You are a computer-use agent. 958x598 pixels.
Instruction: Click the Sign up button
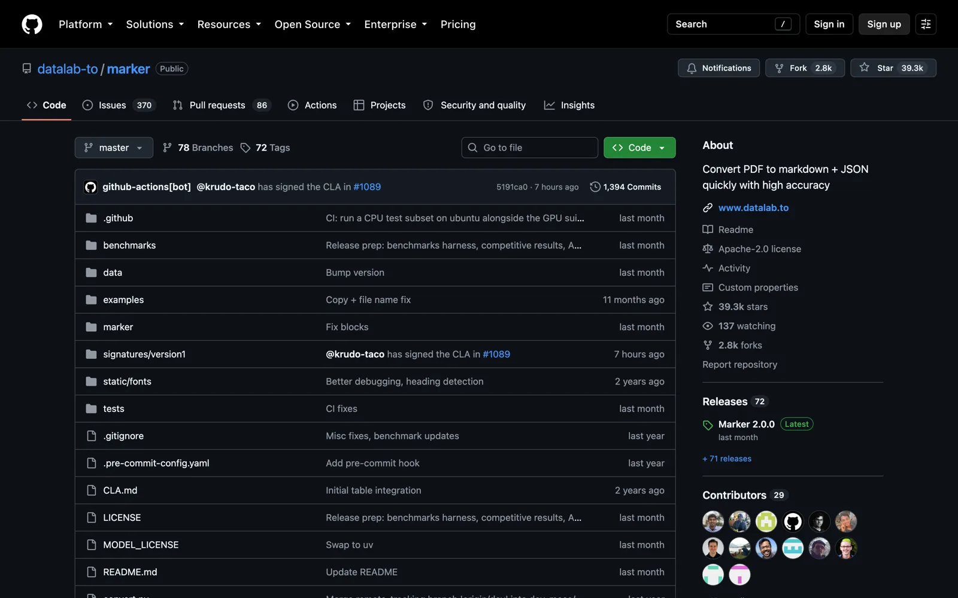(x=884, y=24)
